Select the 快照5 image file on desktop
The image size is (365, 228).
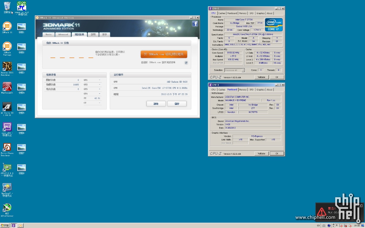tap(22, 109)
